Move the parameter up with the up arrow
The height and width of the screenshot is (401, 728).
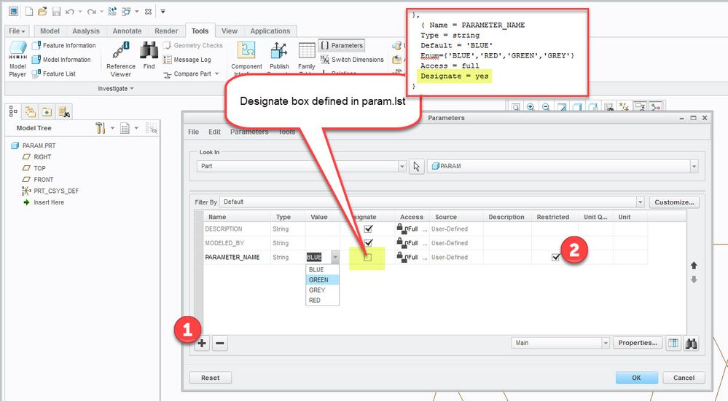click(694, 265)
